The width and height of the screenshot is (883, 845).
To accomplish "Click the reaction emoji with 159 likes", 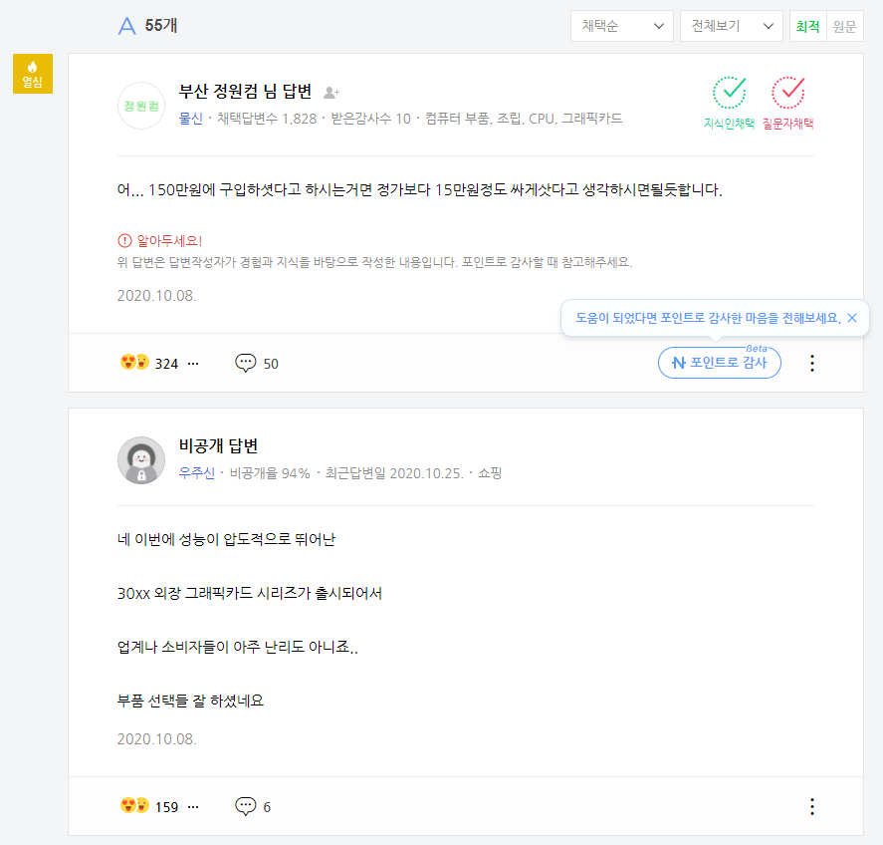I will tap(134, 805).
